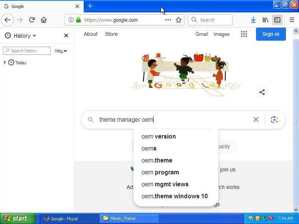Close the Google tab
Image resolution: width=299 pixels, height=224 pixels.
click(x=77, y=6)
